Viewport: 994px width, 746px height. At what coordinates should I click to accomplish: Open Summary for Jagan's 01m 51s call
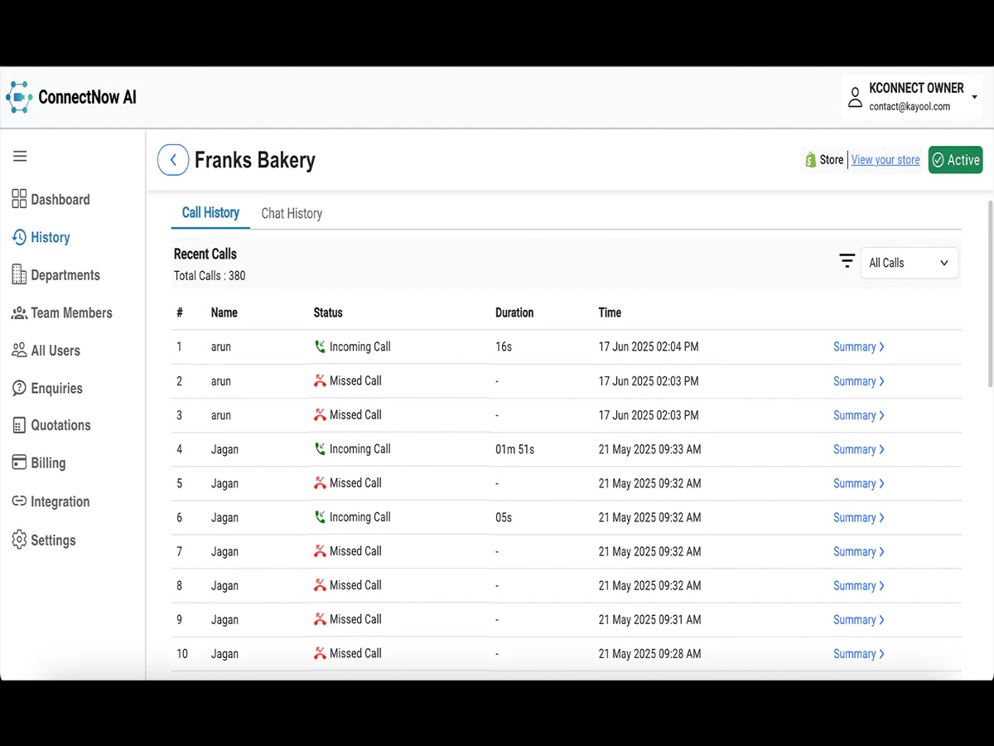[858, 449]
